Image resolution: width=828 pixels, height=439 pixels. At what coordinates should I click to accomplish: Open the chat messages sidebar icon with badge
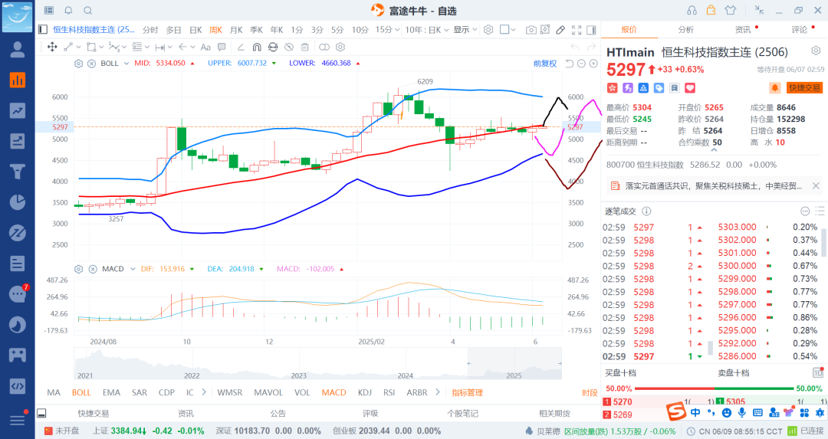coord(18,294)
